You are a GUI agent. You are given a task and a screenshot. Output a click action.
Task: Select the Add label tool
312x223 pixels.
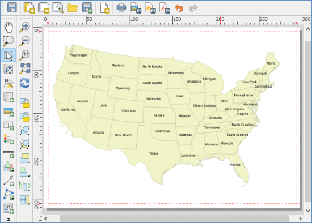(x=9, y=126)
